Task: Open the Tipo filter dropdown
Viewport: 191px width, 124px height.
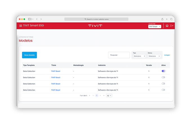Action: click(139, 56)
